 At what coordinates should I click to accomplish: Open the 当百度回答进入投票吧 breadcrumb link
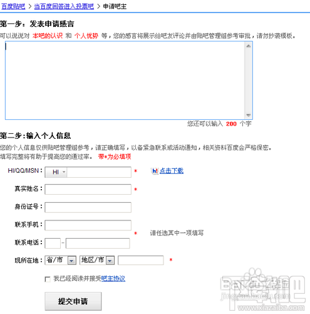64,6
